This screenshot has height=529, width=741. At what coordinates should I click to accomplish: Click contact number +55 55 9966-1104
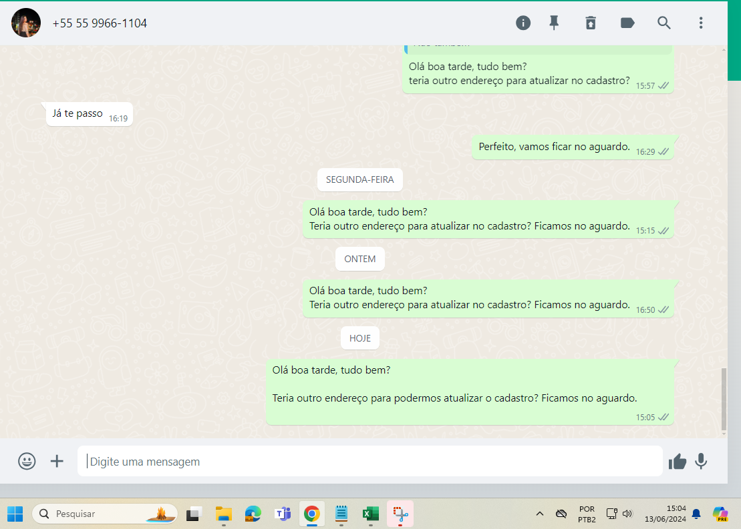(x=100, y=23)
